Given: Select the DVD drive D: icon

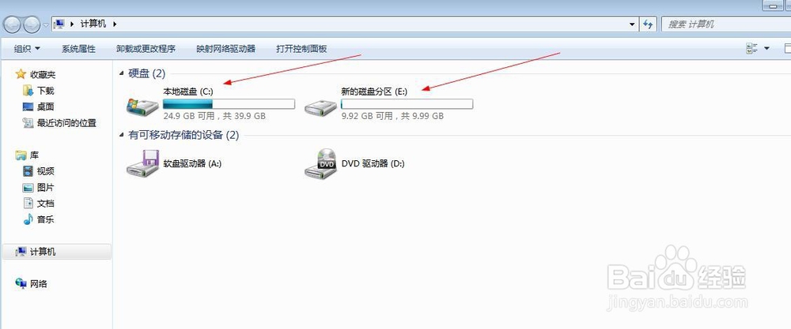Looking at the screenshot, I should click(x=321, y=163).
